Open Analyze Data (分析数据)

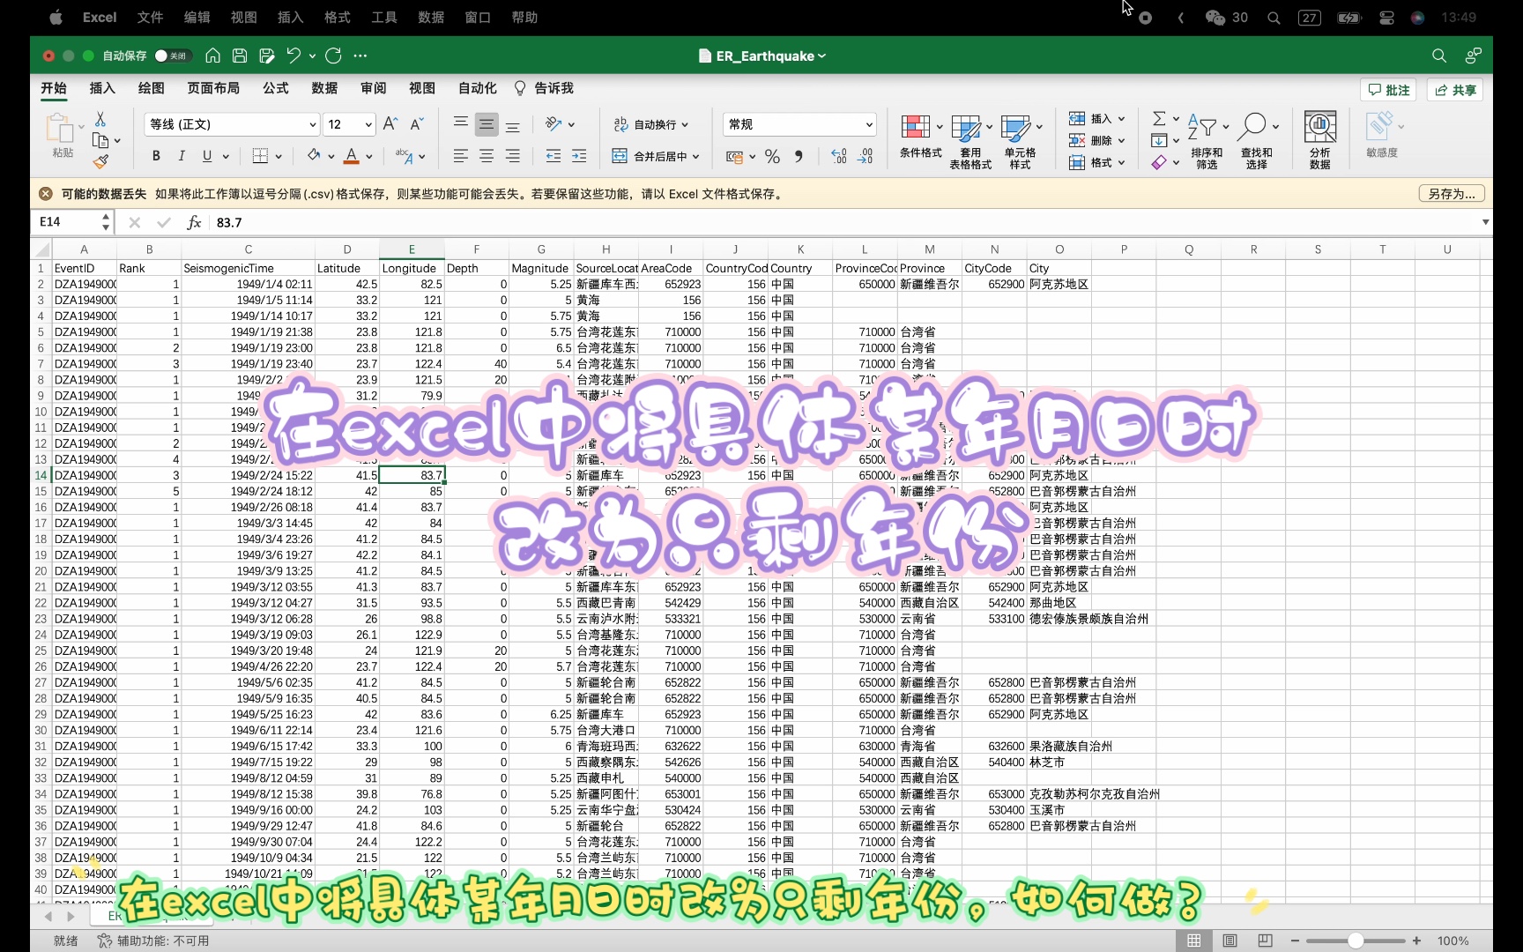coord(1319,139)
